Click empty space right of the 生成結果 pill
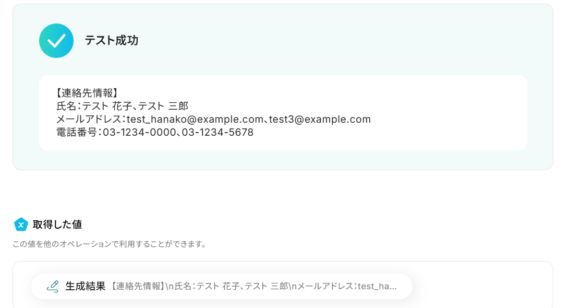568x308 pixels. click(480, 286)
